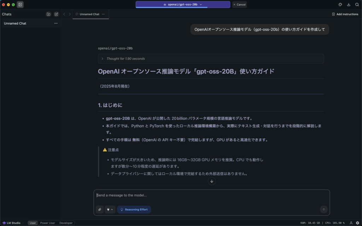Create a new chat folder

point(48,14)
